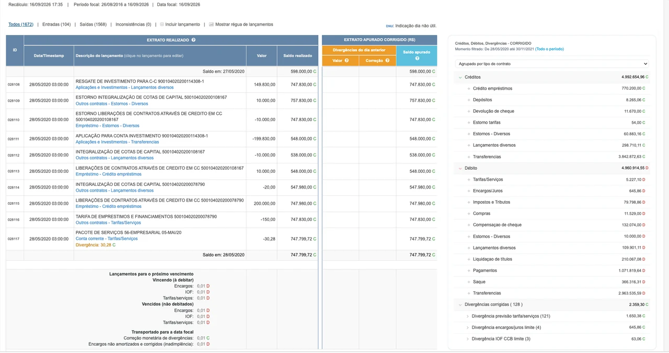Click Mostrar régua de lançamentos link
The height and width of the screenshot is (353, 669).
point(244,25)
